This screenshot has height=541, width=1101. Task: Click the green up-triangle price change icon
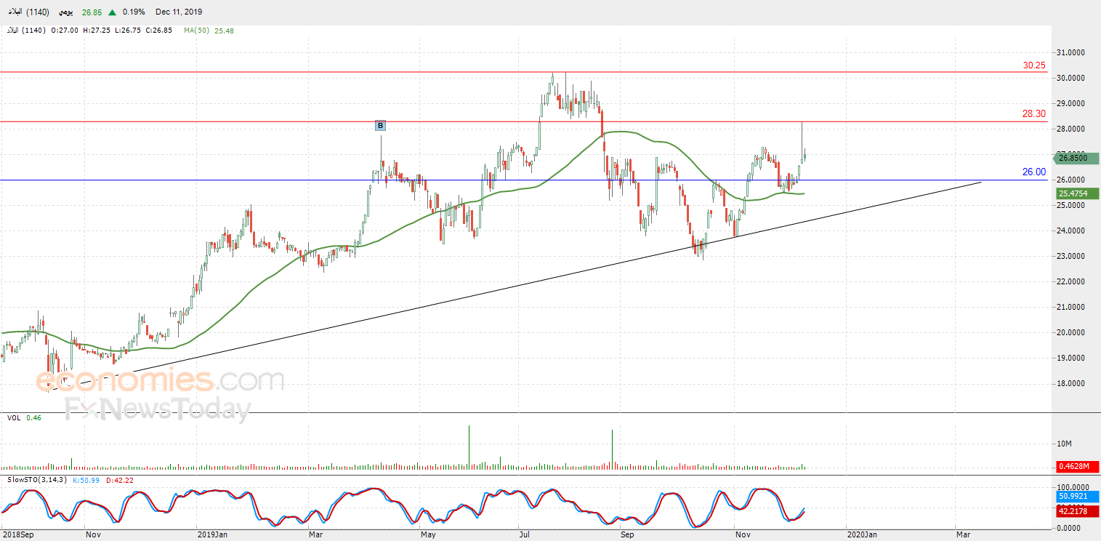point(113,12)
